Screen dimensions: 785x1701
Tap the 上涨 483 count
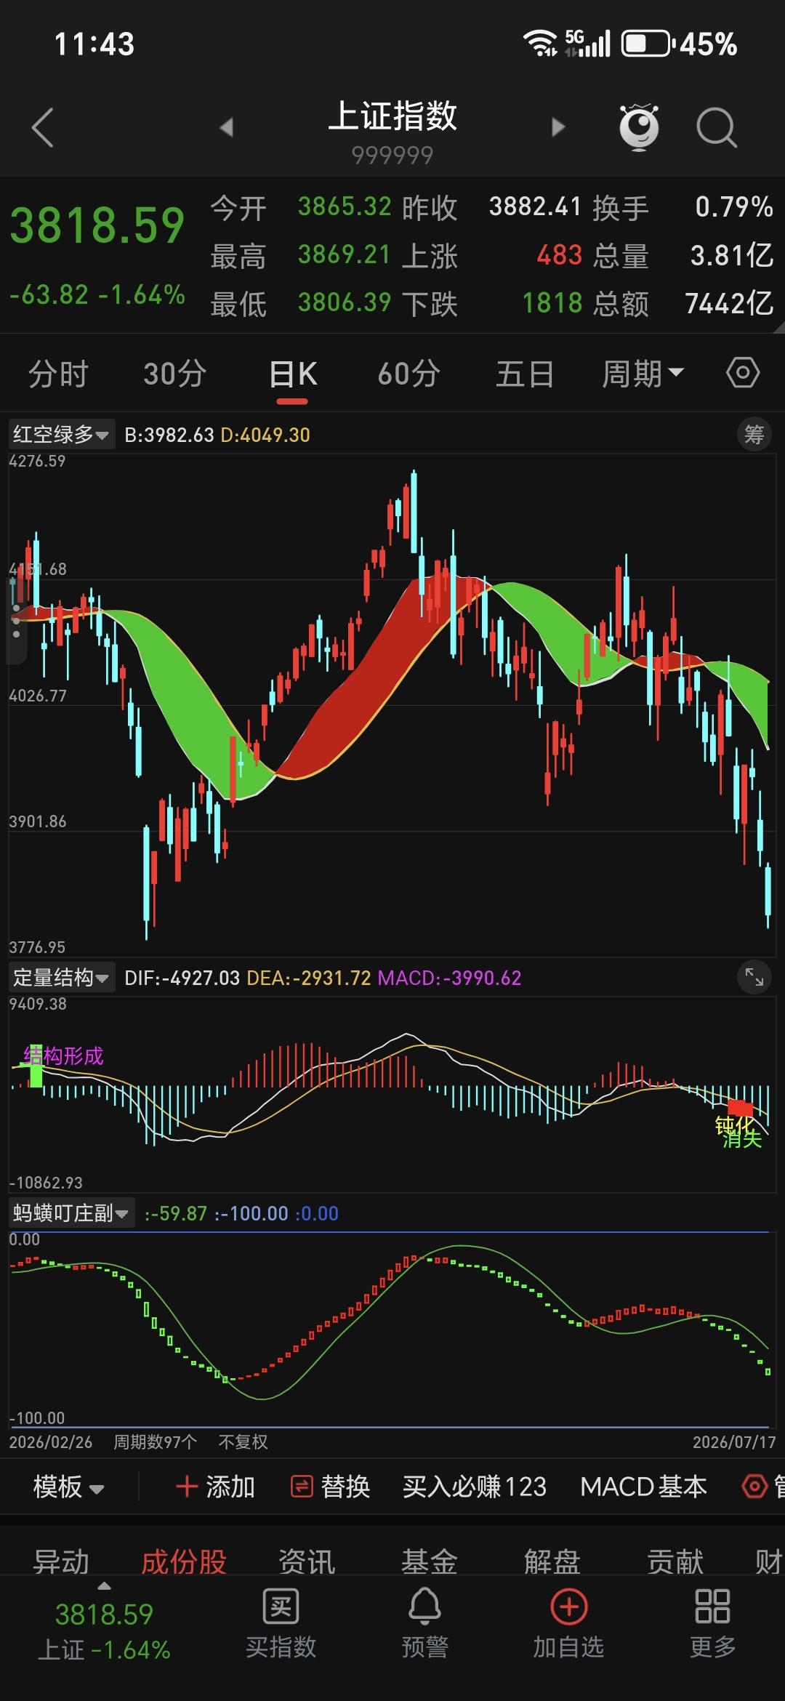[560, 255]
